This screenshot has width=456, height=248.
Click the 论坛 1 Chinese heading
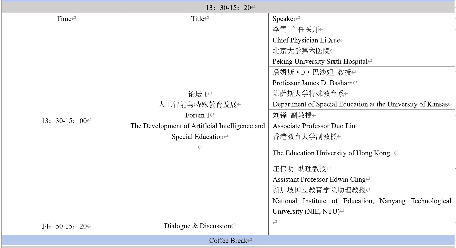click(197, 94)
